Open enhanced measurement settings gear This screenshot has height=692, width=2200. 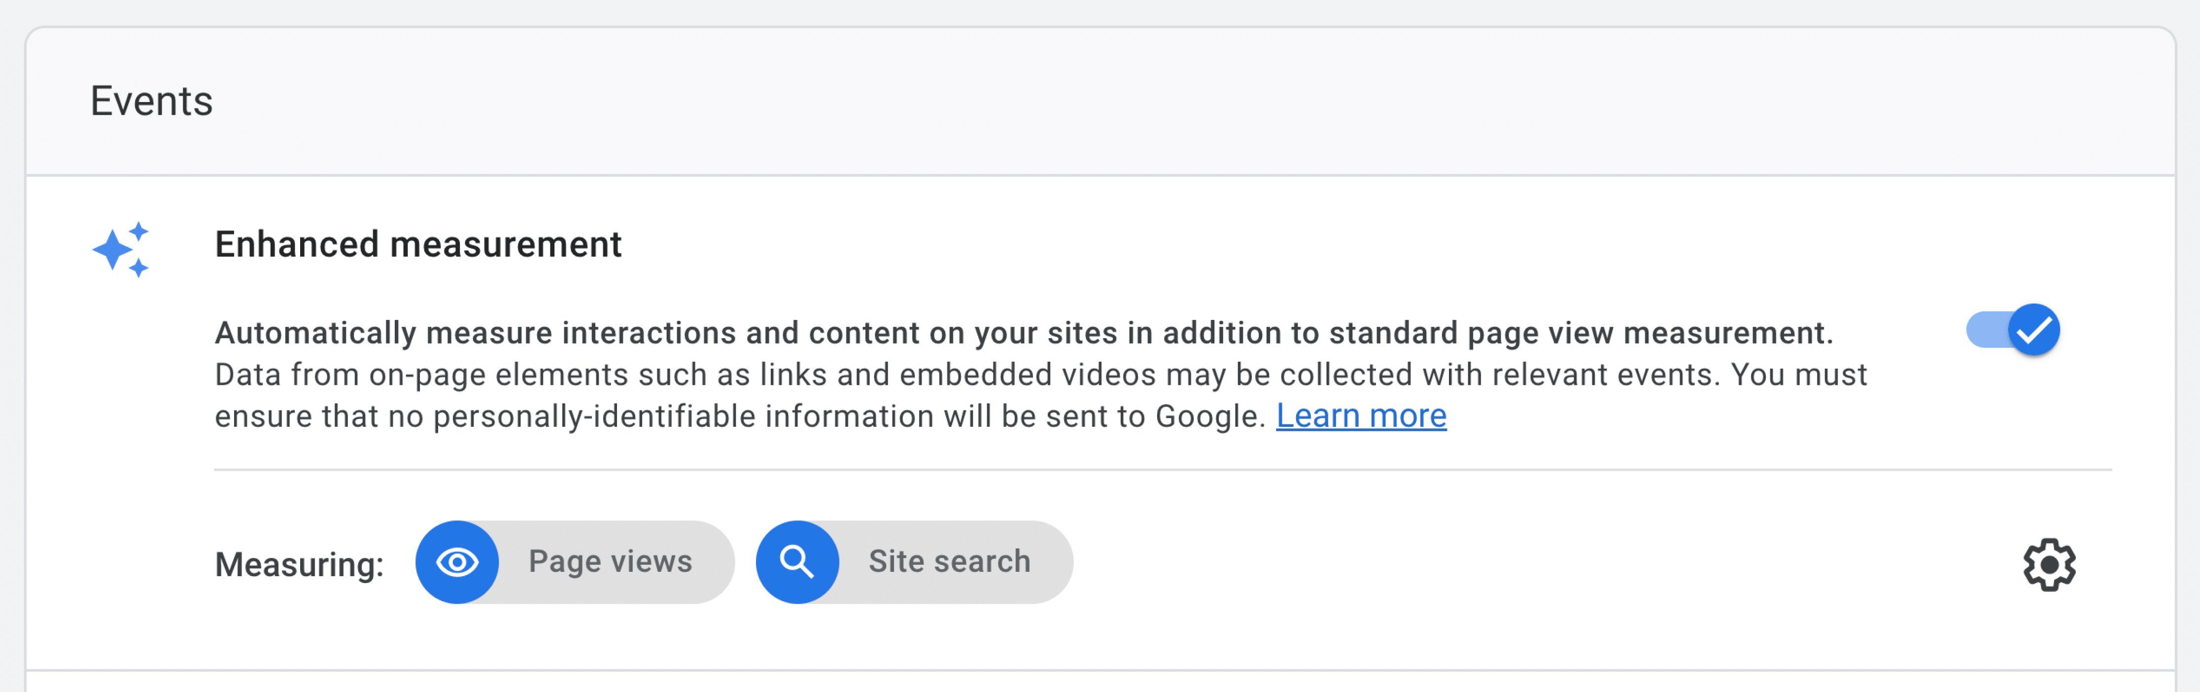coord(2049,564)
